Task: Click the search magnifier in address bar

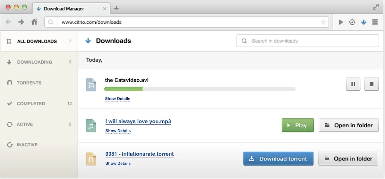Action: click(51, 22)
